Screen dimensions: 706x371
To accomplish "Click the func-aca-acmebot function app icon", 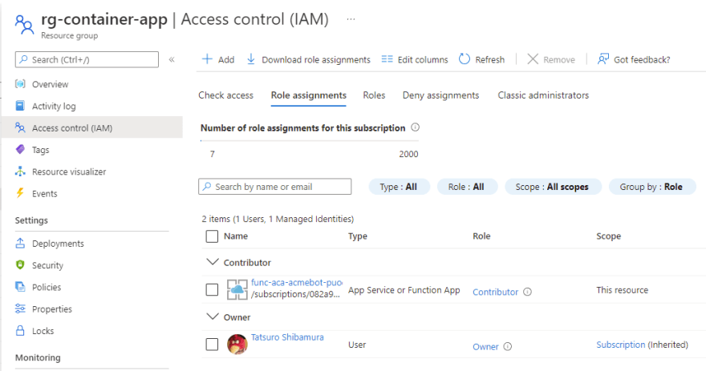I will (x=237, y=289).
